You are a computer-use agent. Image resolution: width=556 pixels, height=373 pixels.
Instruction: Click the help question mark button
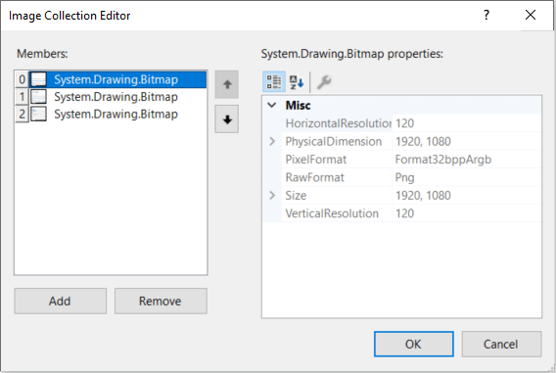pos(486,15)
